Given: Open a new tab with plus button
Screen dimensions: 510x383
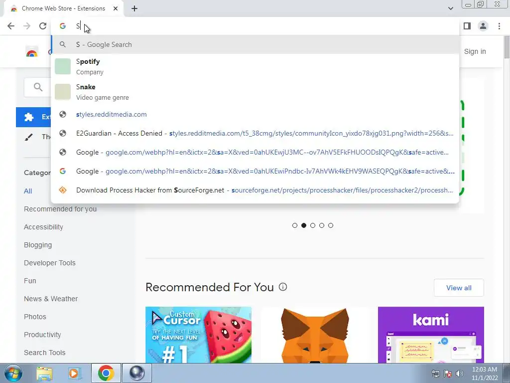Looking at the screenshot, I should pos(134,8).
